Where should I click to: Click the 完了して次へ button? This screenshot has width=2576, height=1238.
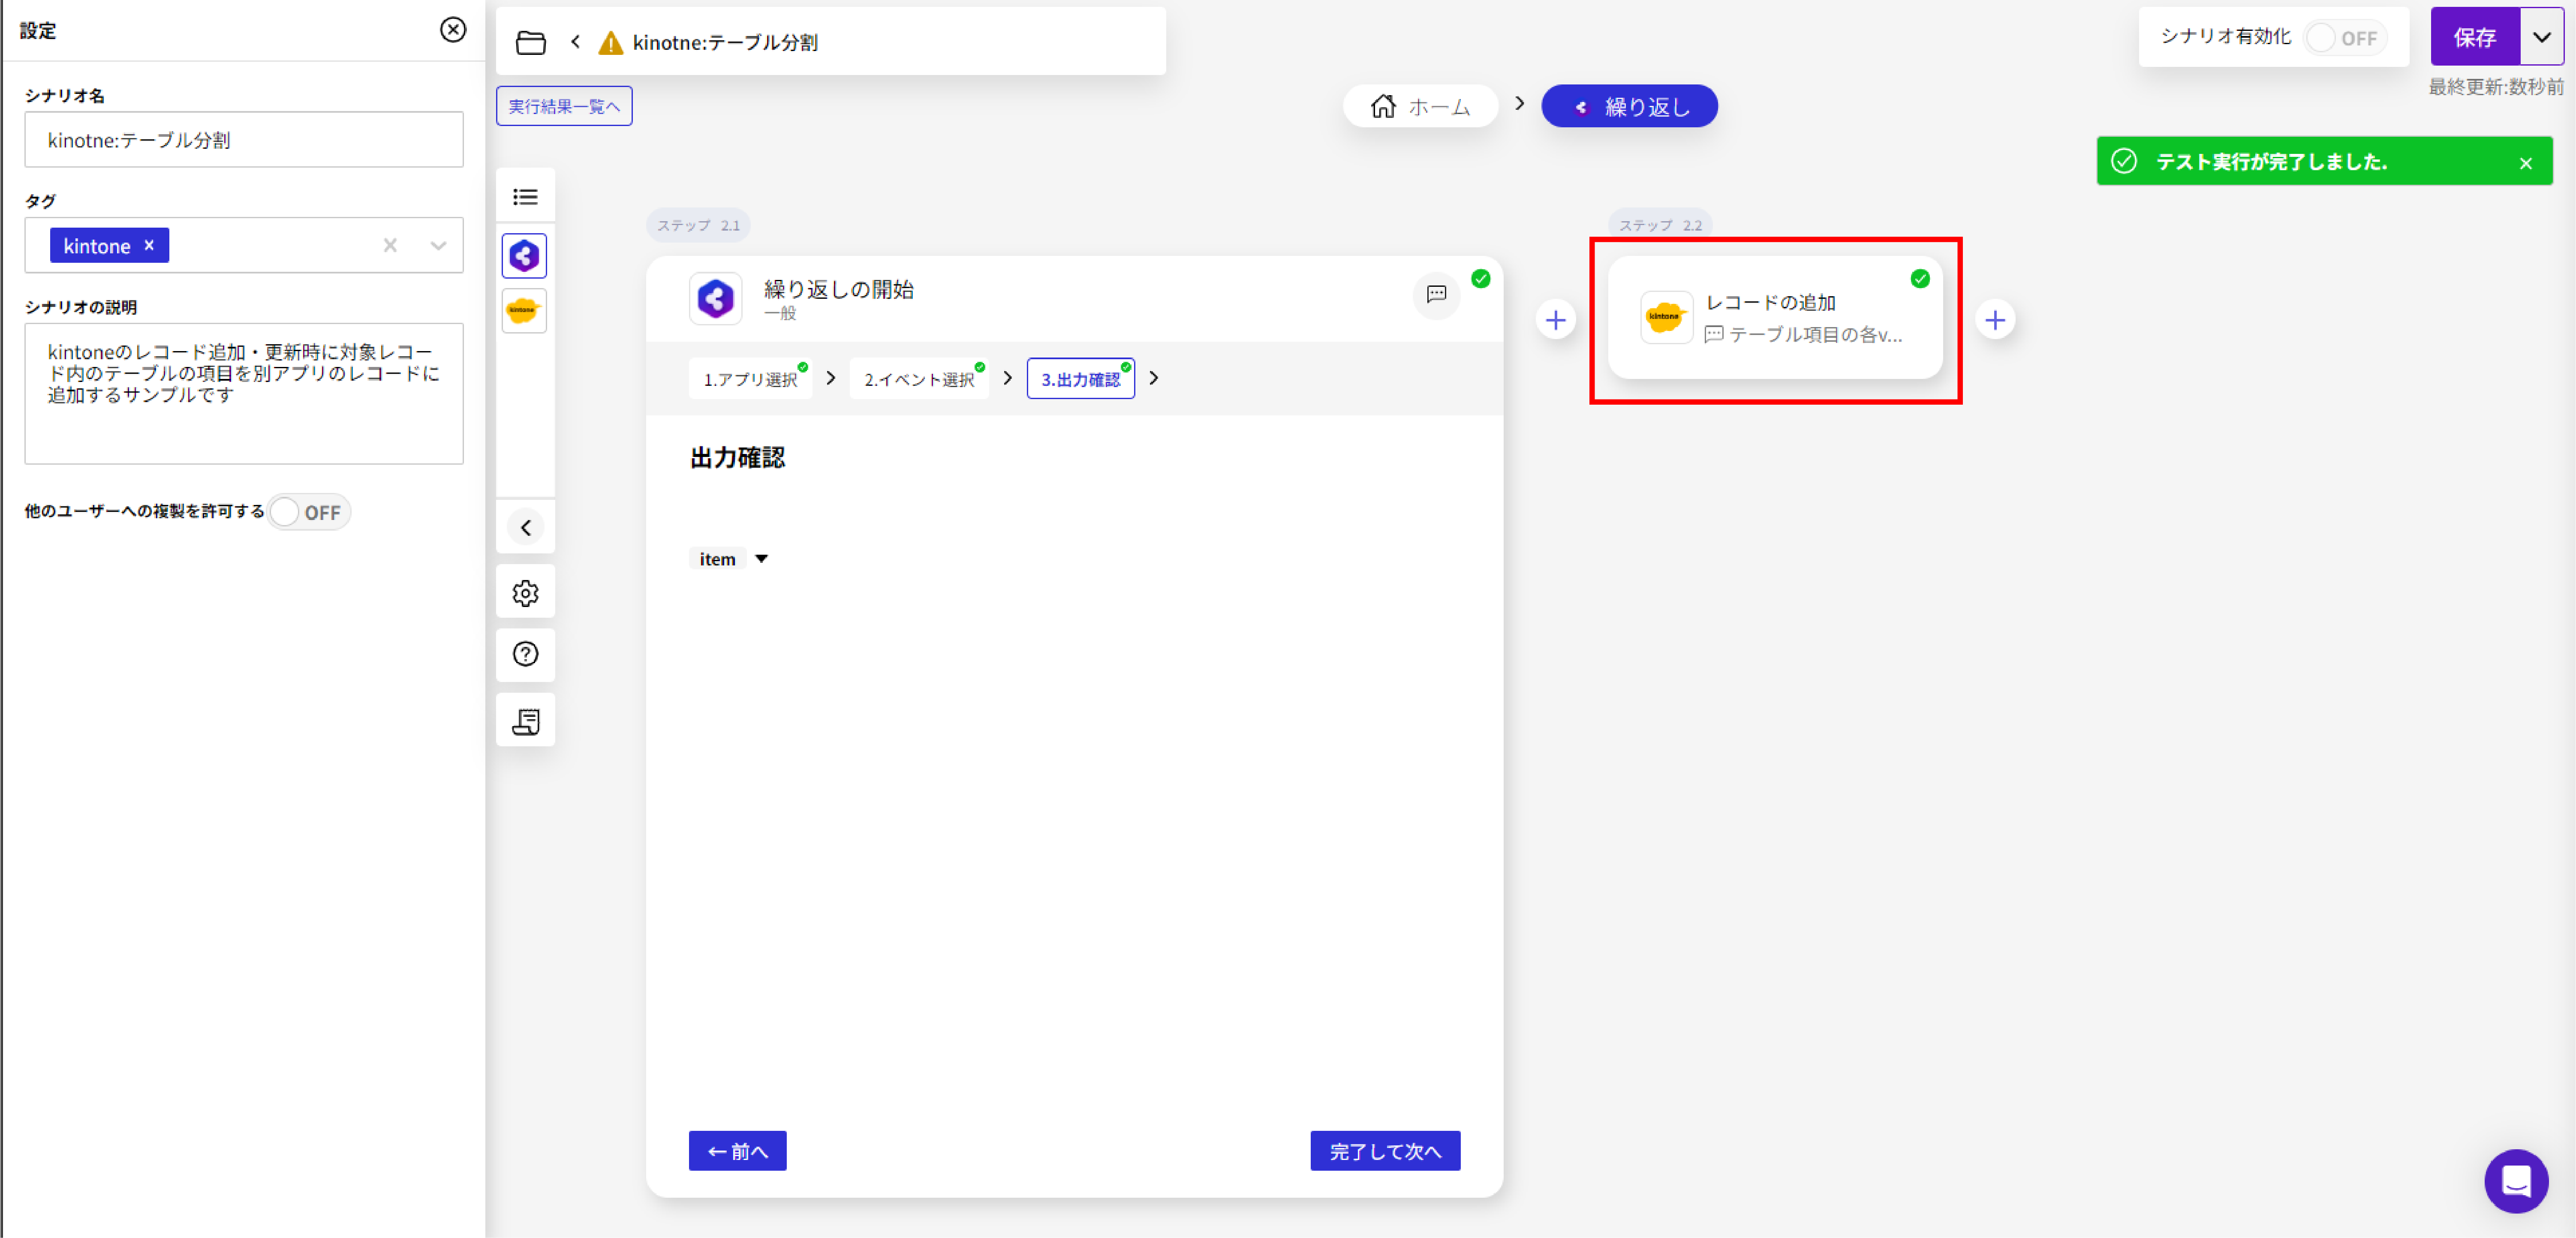[x=1385, y=1151]
